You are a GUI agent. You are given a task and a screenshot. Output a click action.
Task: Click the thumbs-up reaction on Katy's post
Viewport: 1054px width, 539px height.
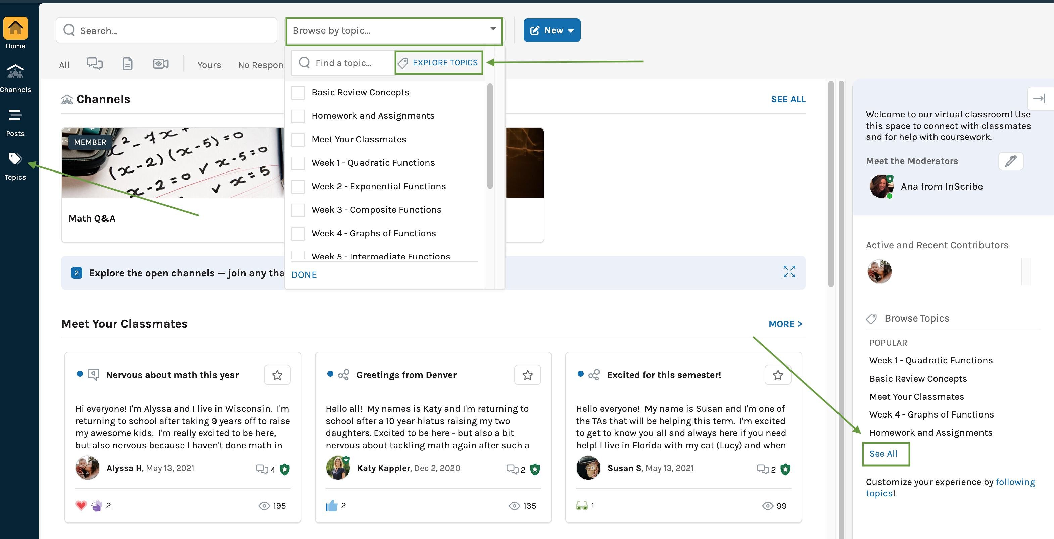pos(331,506)
